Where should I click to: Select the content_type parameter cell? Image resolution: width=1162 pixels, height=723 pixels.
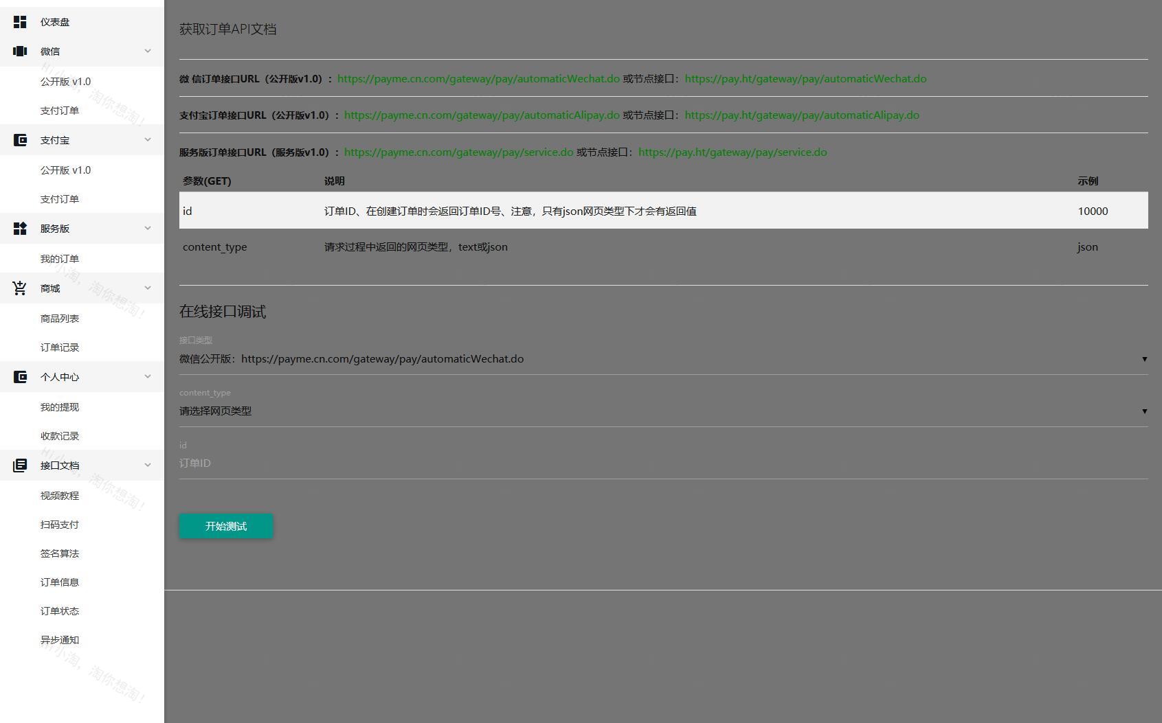(x=214, y=247)
